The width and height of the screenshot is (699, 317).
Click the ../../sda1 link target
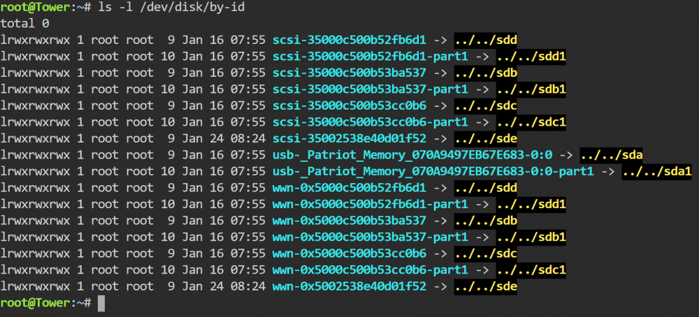coord(656,172)
